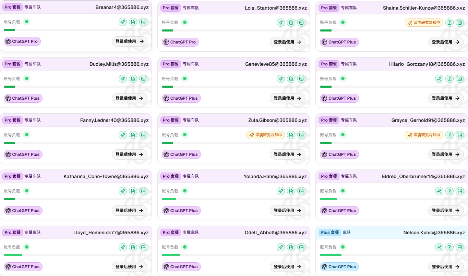This screenshot has width=468, height=276.
Task: Click the image icon on Odell_Abbott's card
Action: coord(301,247)
